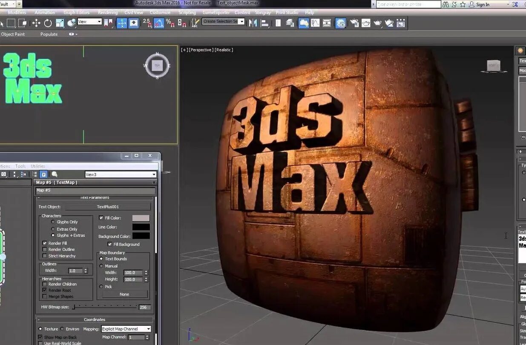Enable the Strict Hierarchy checkbox
Image resolution: width=526 pixels, height=345 pixels.
(45, 256)
